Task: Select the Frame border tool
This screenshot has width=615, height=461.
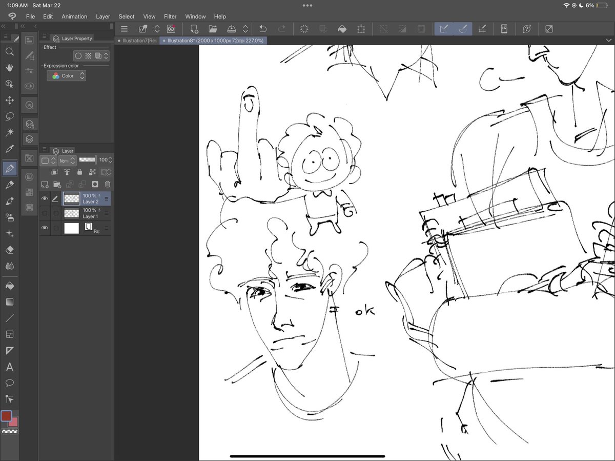Action: pyautogui.click(x=9, y=334)
